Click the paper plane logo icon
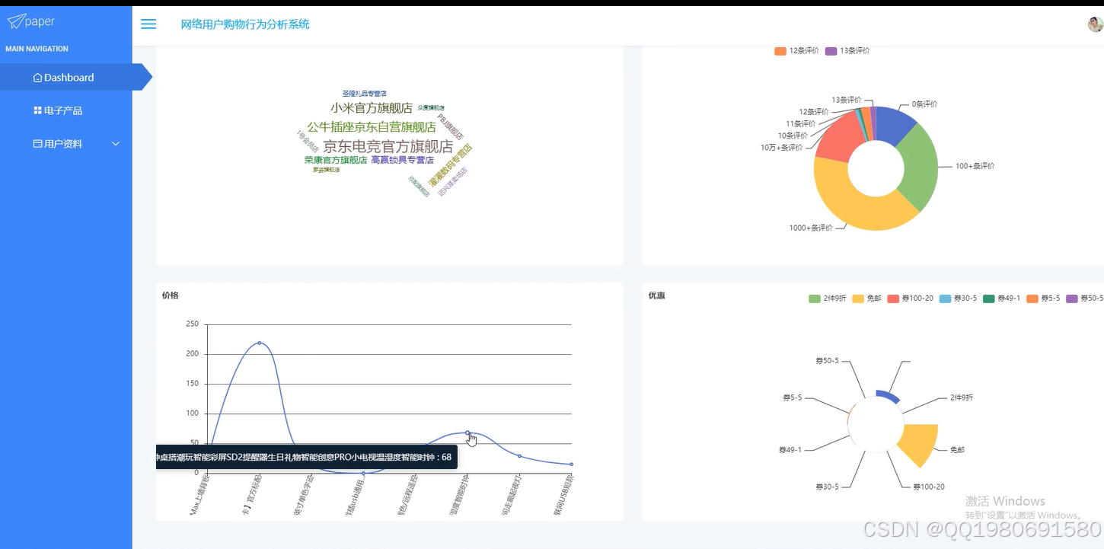The width and height of the screenshot is (1104, 549). click(x=16, y=21)
